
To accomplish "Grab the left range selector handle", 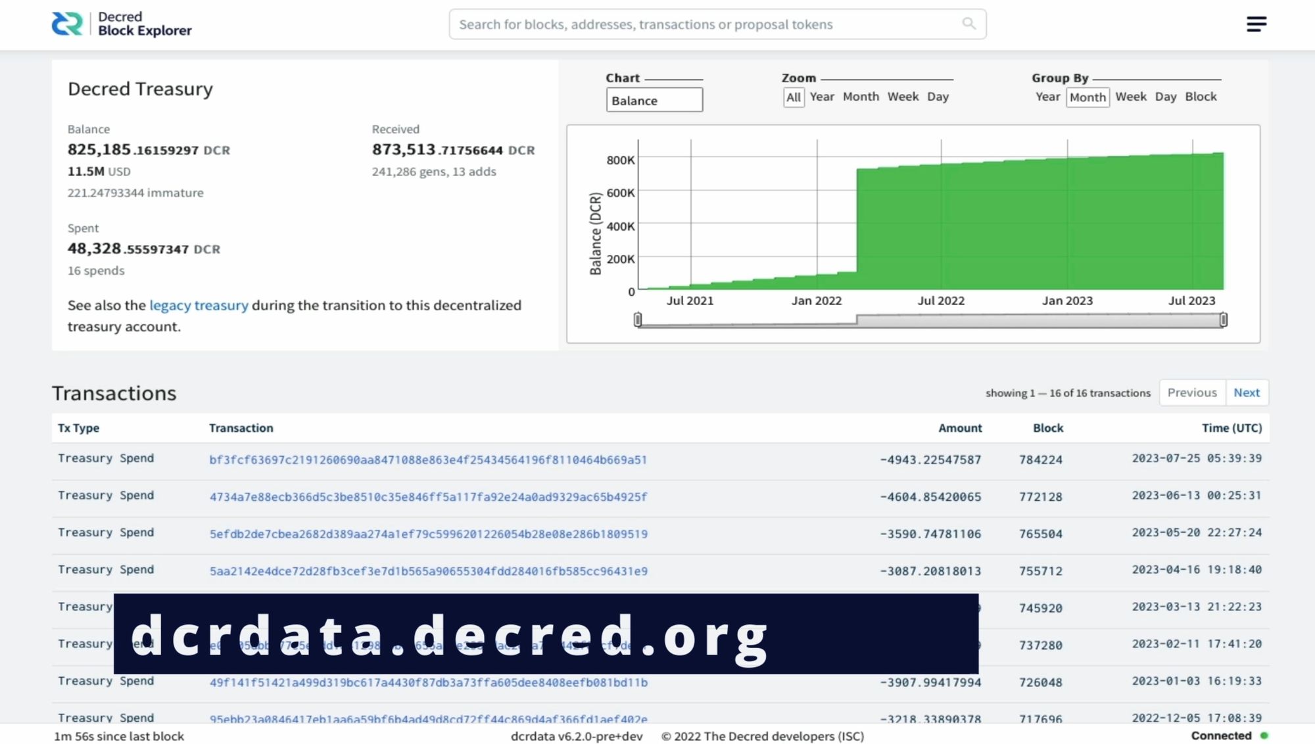I will tap(637, 319).
